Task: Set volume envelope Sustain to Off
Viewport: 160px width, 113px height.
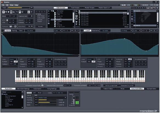Action: [x=16, y=61]
